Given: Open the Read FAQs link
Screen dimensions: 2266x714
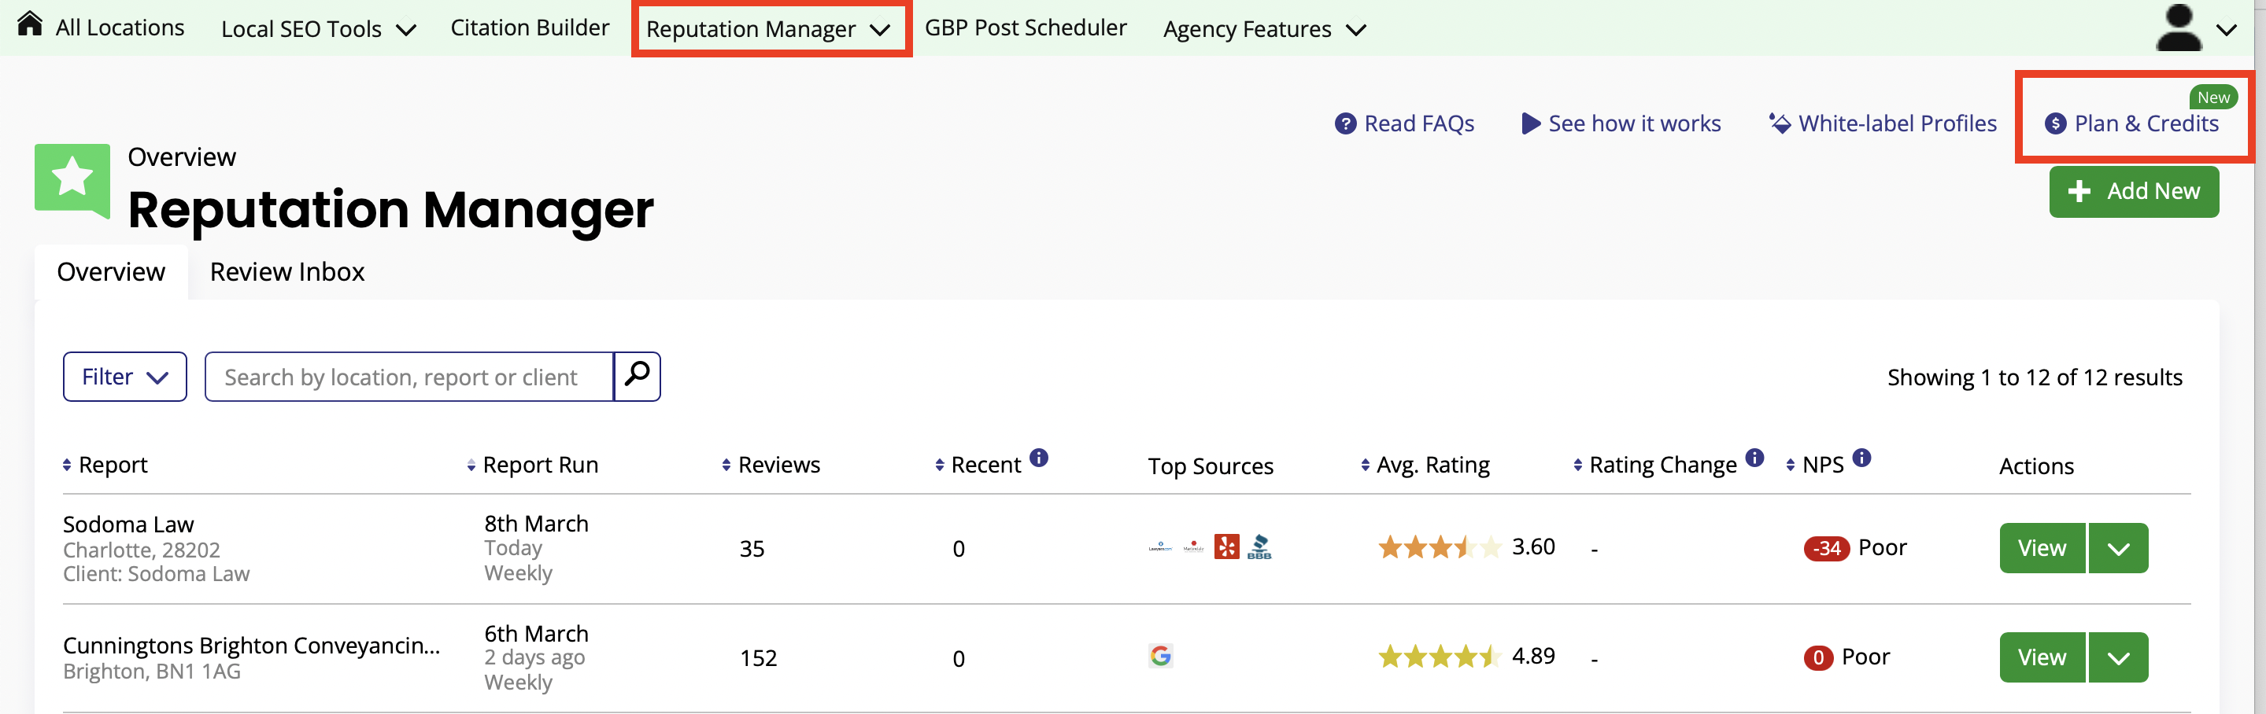Looking at the screenshot, I should click(1404, 124).
